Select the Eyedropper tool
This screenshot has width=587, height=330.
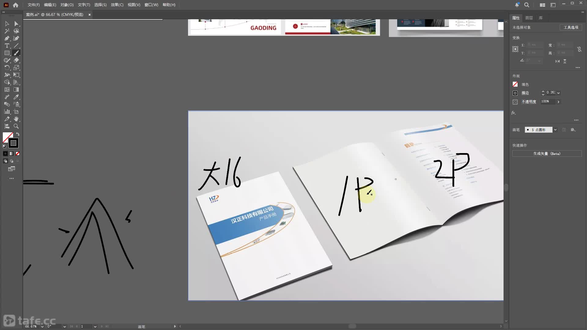16,97
